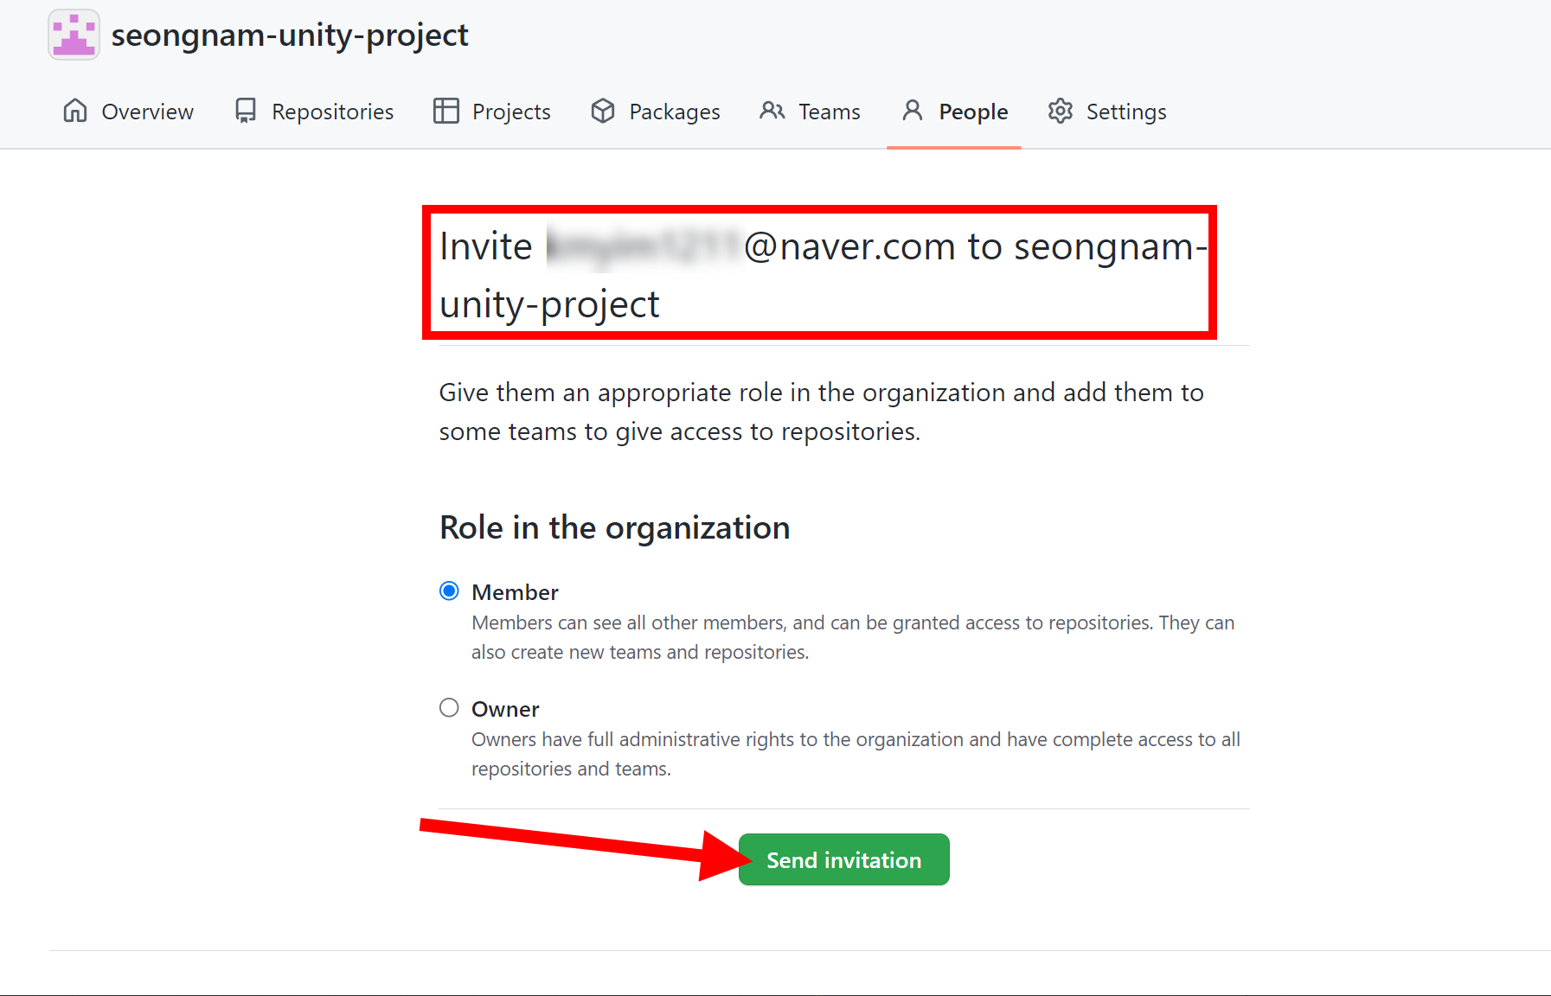Image resolution: width=1551 pixels, height=996 pixels.
Task: Open the seongnam-unity-project organization name link
Action: (290, 35)
